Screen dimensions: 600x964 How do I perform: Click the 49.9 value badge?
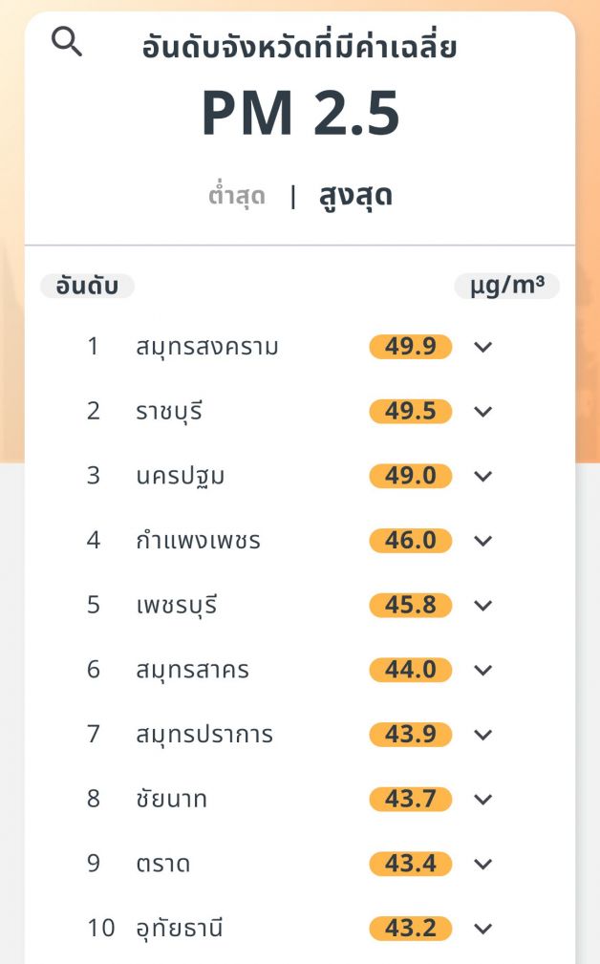tap(411, 346)
